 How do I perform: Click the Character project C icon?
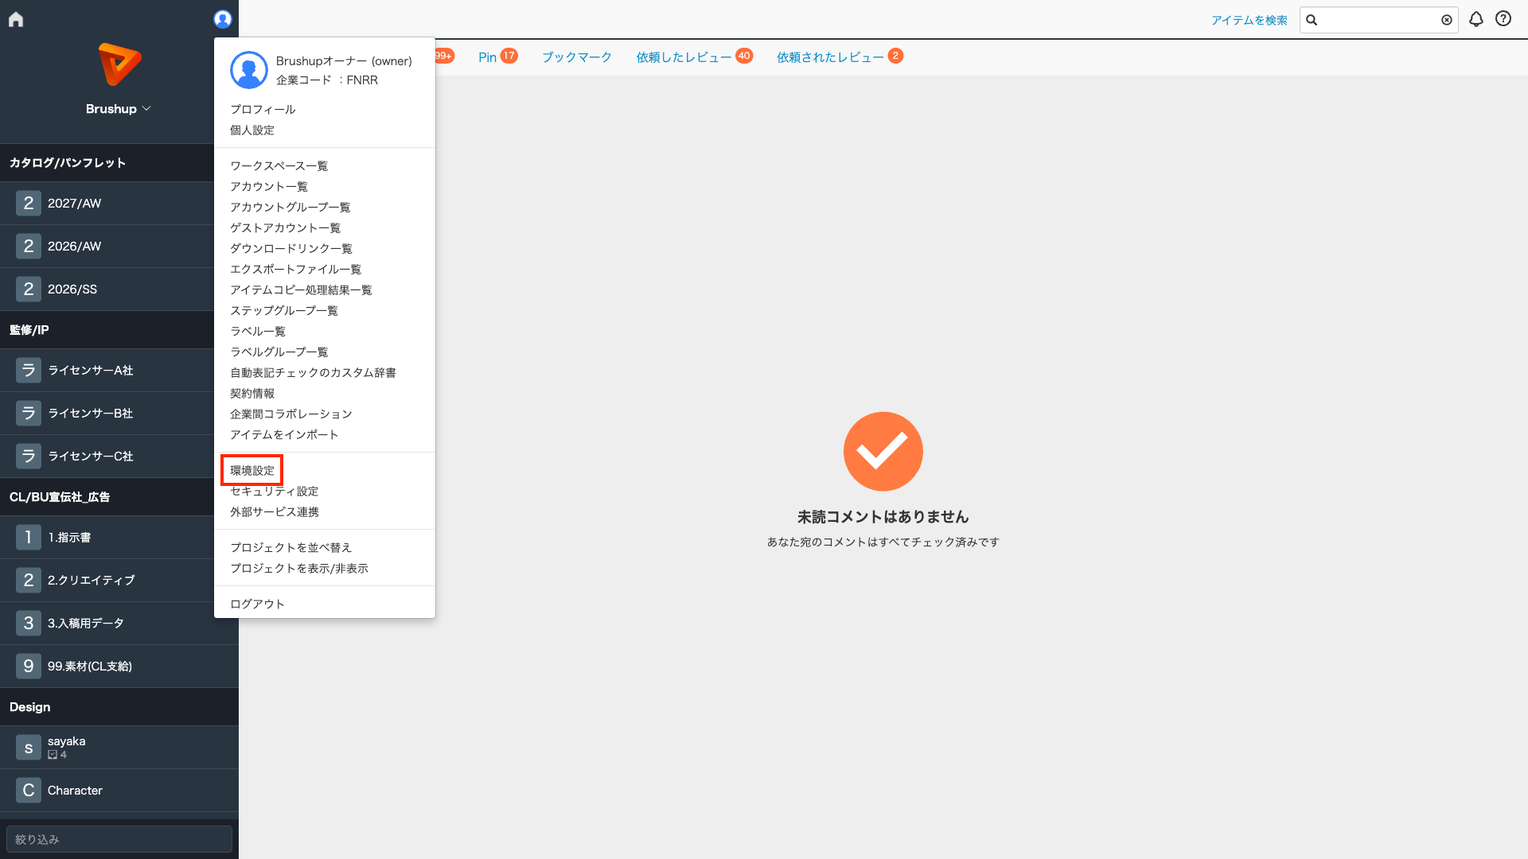coord(29,791)
